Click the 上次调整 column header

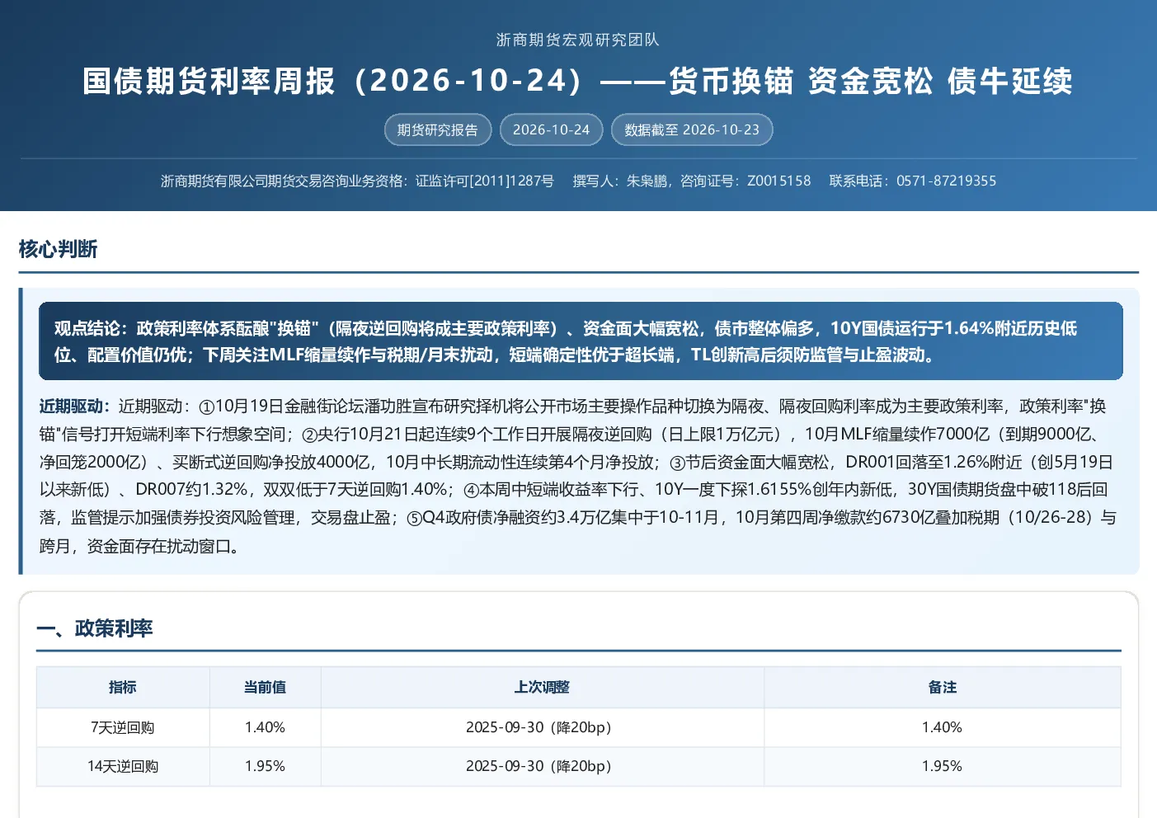542,687
